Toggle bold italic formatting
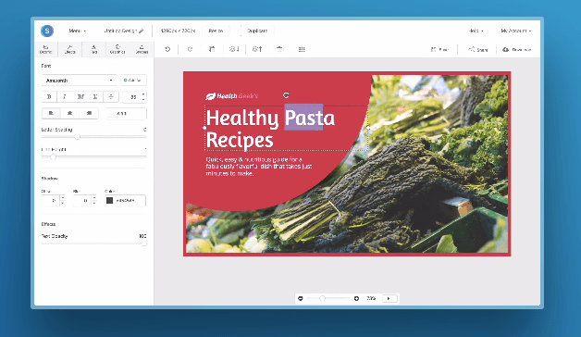581x337 pixels. point(80,97)
